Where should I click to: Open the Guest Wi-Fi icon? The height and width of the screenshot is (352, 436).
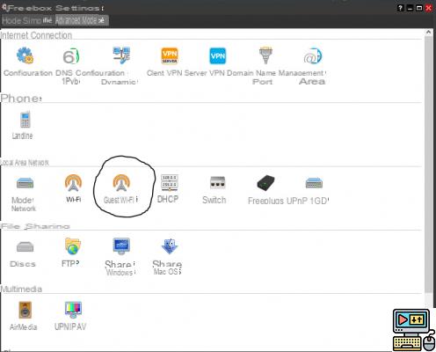121,183
